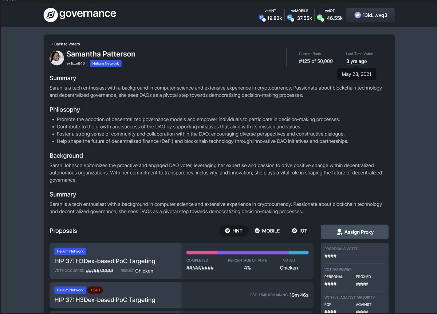Open the completed HIP 37 proposal card title
This screenshot has width=437, height=314.
pyautogui.click(x=105, y=261)
